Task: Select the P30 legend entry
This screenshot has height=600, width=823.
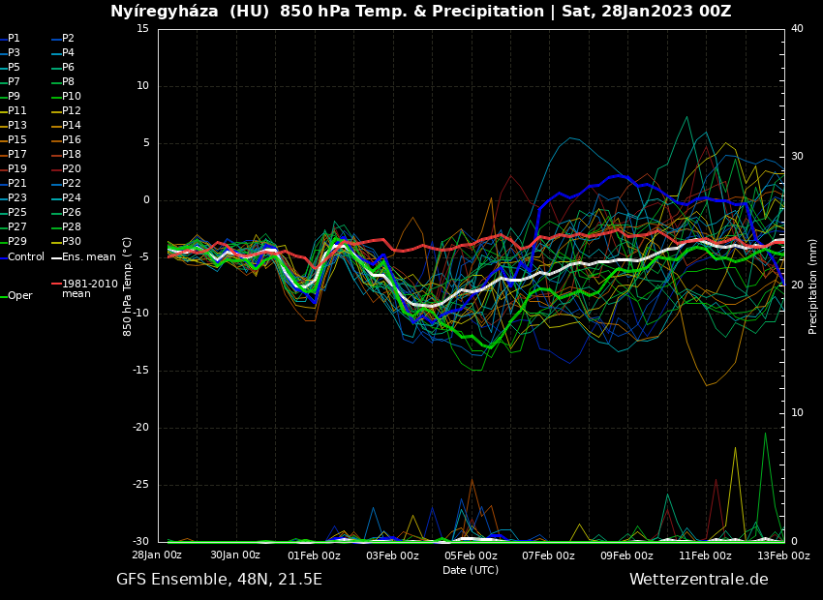Action: (x=71, y=242)
